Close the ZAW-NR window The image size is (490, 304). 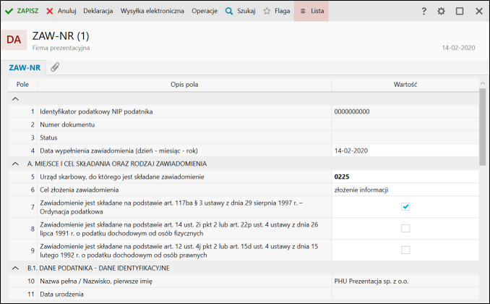tap(478, 12)
